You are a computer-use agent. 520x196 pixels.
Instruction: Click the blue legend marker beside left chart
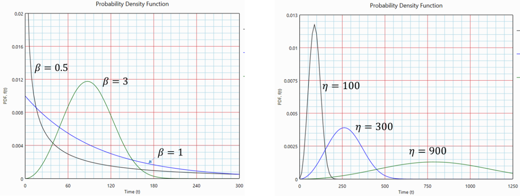244,53
